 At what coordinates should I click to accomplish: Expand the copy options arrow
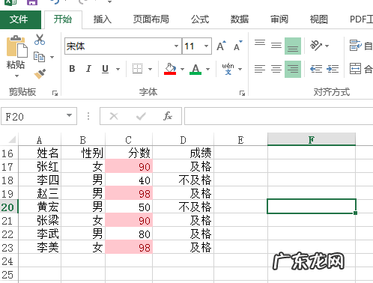52,57
